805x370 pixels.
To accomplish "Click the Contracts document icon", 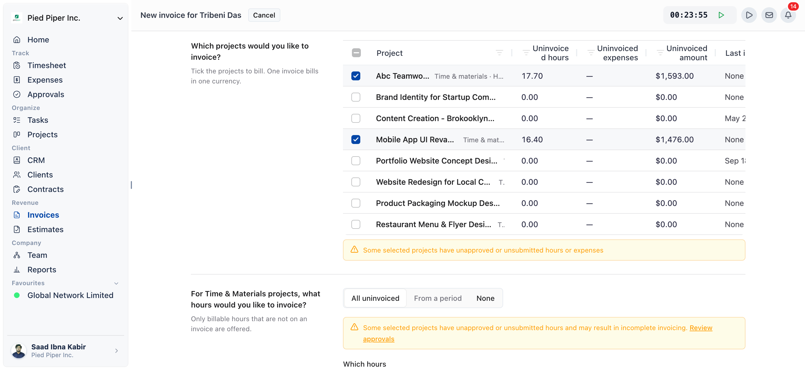I will [x=17, y=189].
